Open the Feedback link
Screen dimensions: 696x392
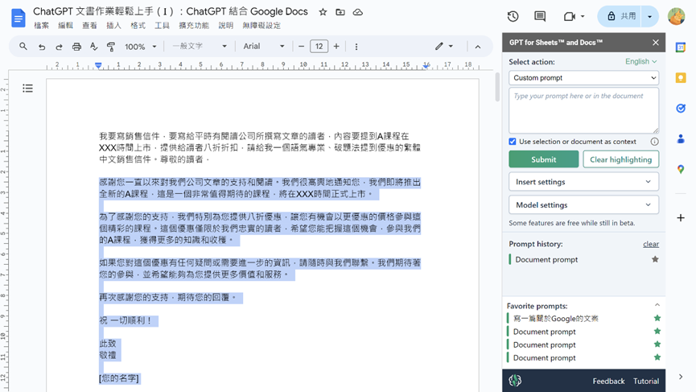click(608, 381)
